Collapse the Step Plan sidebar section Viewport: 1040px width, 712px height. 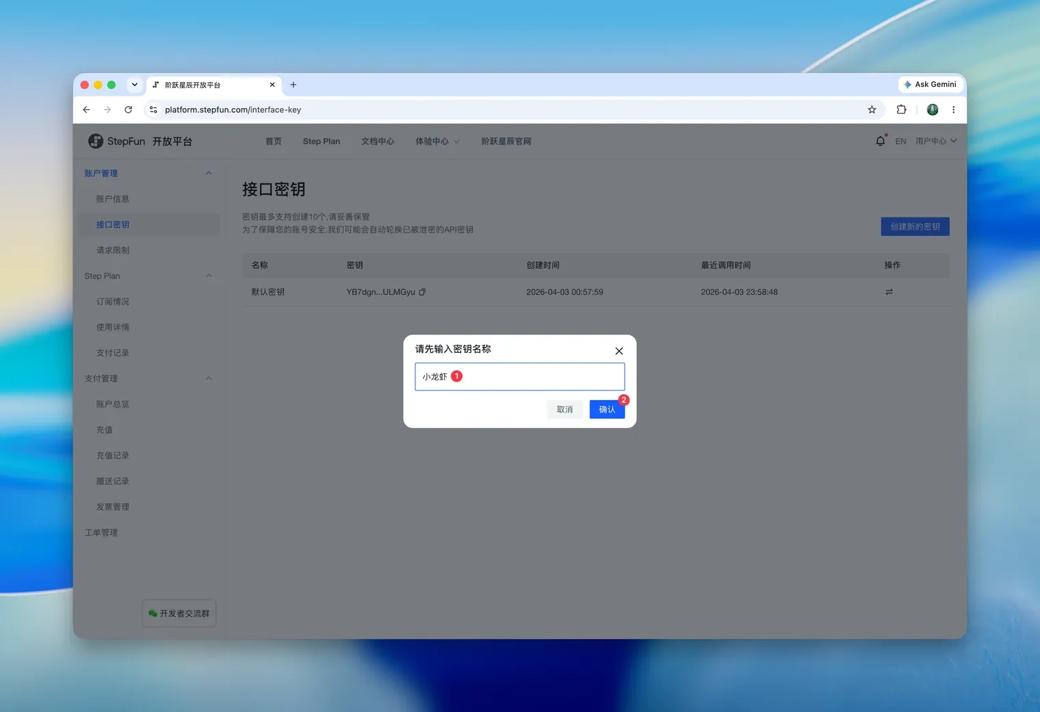pyautogui.click(x=209, y=276)
